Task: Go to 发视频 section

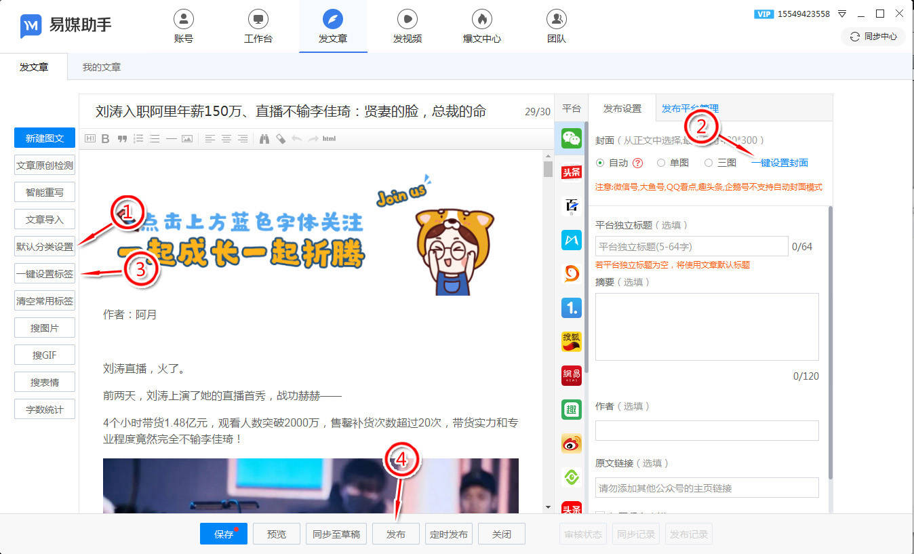Action: point(408,26)
